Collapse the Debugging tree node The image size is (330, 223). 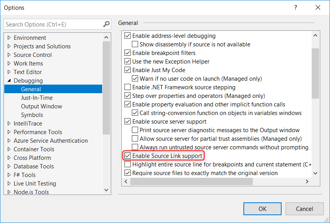(x=9, y=81)
